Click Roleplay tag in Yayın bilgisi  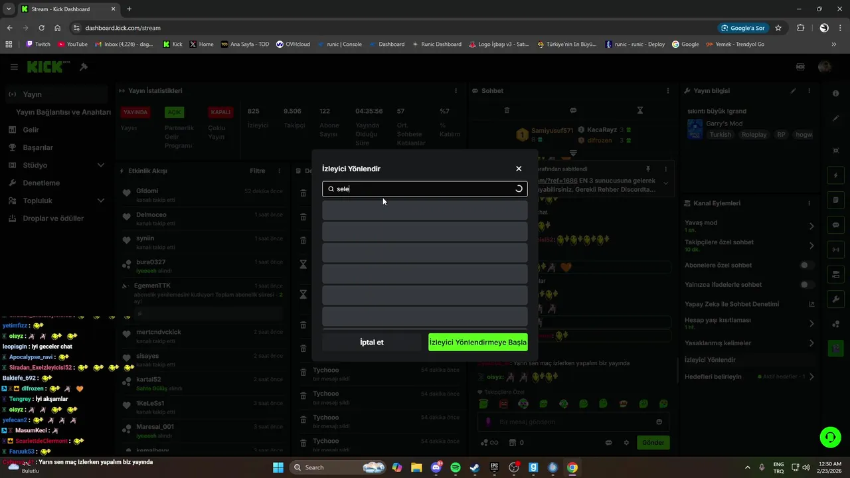(754, 134)
